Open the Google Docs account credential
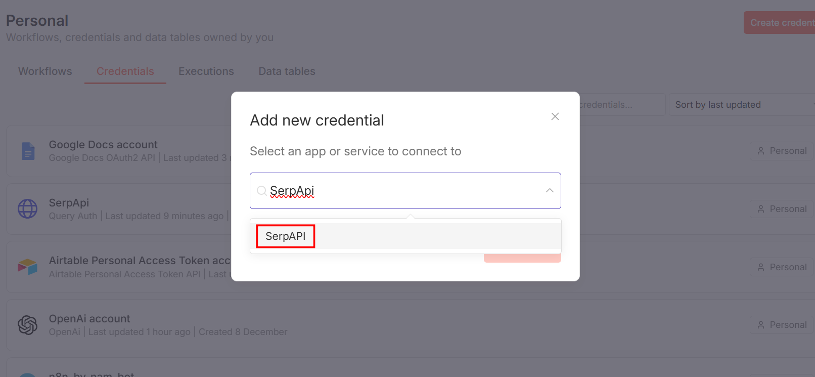 [x=103, y=145]
